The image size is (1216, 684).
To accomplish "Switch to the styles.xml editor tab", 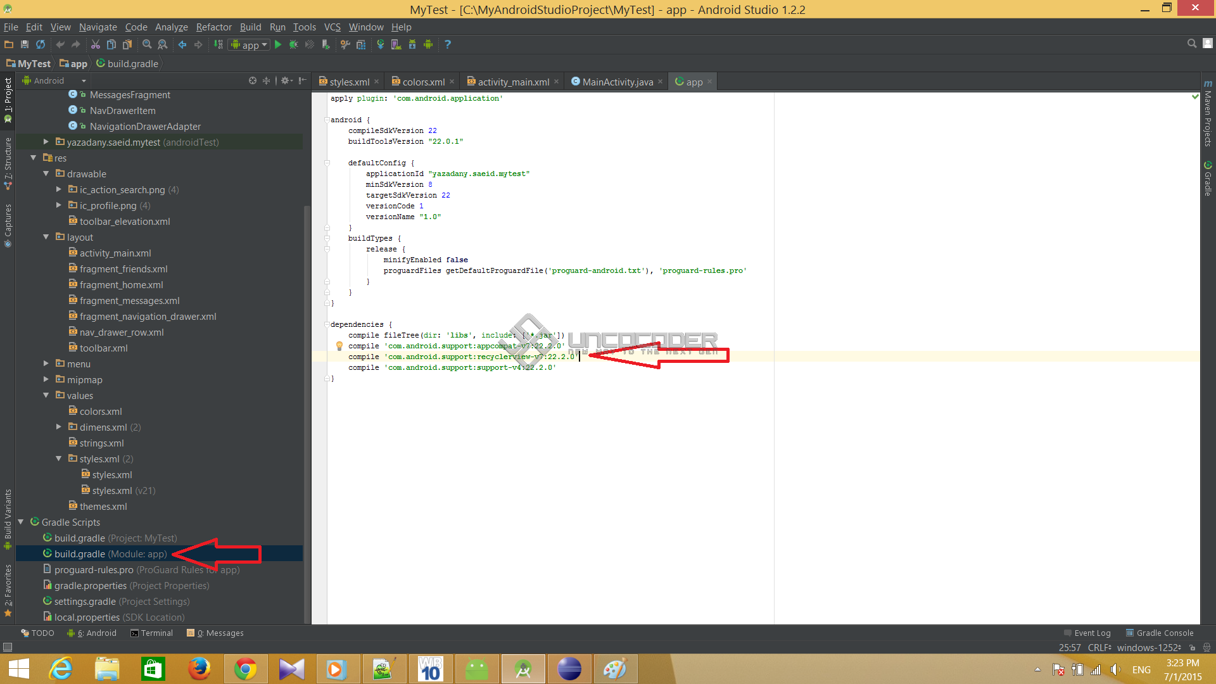I will click(x=349, y=82).
